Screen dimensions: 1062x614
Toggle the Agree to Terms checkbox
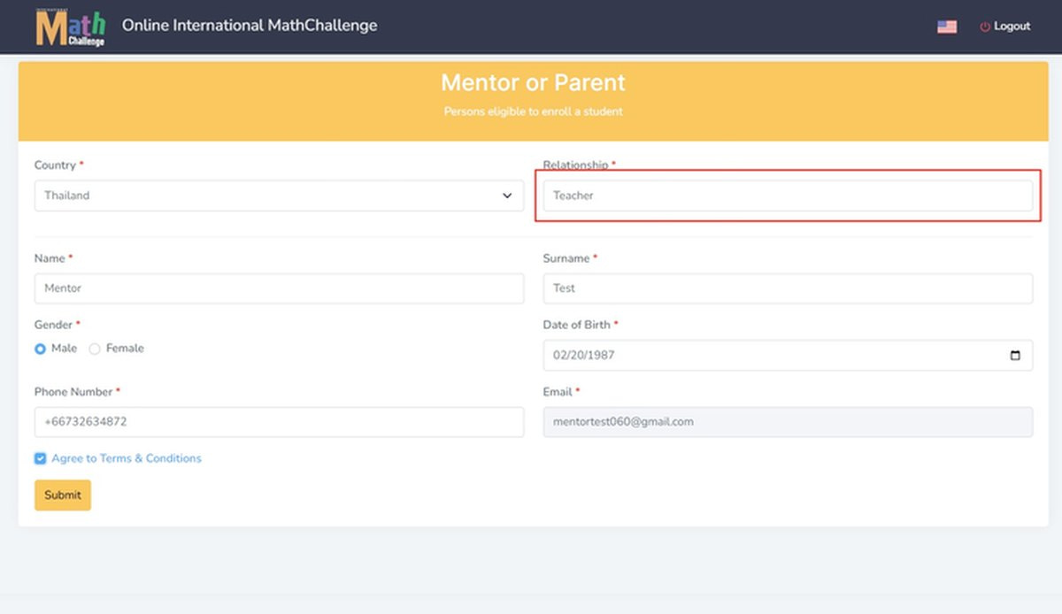tap(40, 458)
